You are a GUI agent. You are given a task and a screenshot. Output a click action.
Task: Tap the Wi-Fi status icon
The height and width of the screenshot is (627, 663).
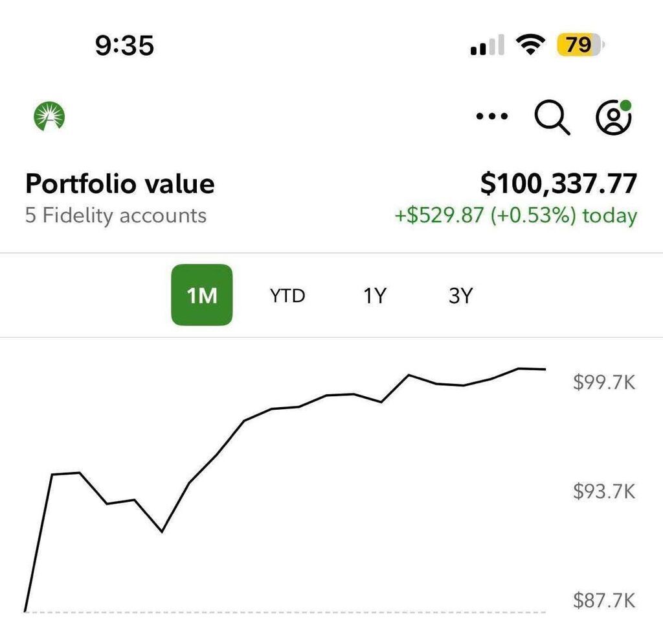tap(530, 45)
